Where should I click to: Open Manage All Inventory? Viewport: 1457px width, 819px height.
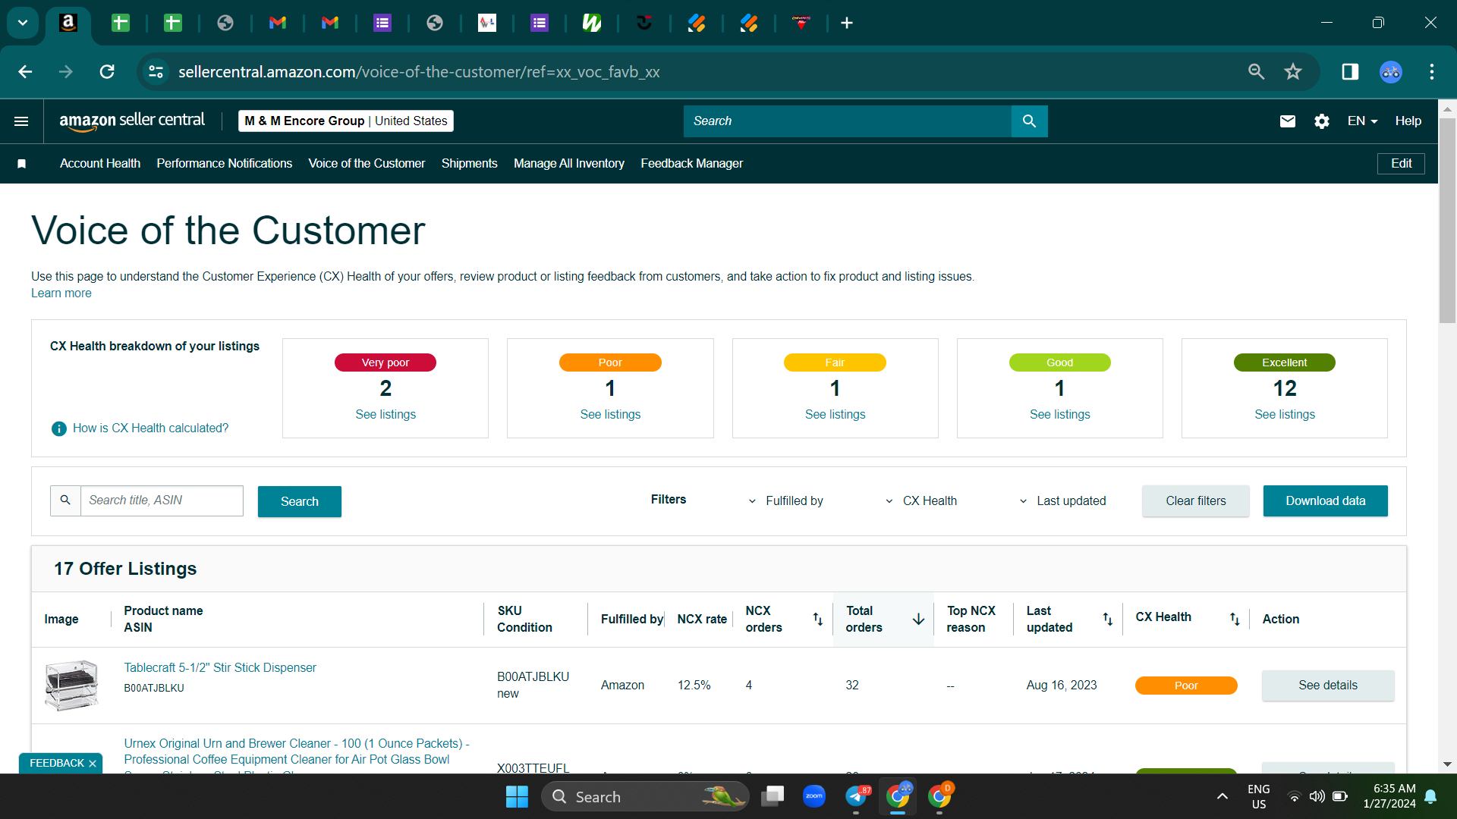point(569,164)
